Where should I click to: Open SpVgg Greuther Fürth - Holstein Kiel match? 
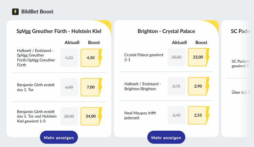(x=59, y=31)
